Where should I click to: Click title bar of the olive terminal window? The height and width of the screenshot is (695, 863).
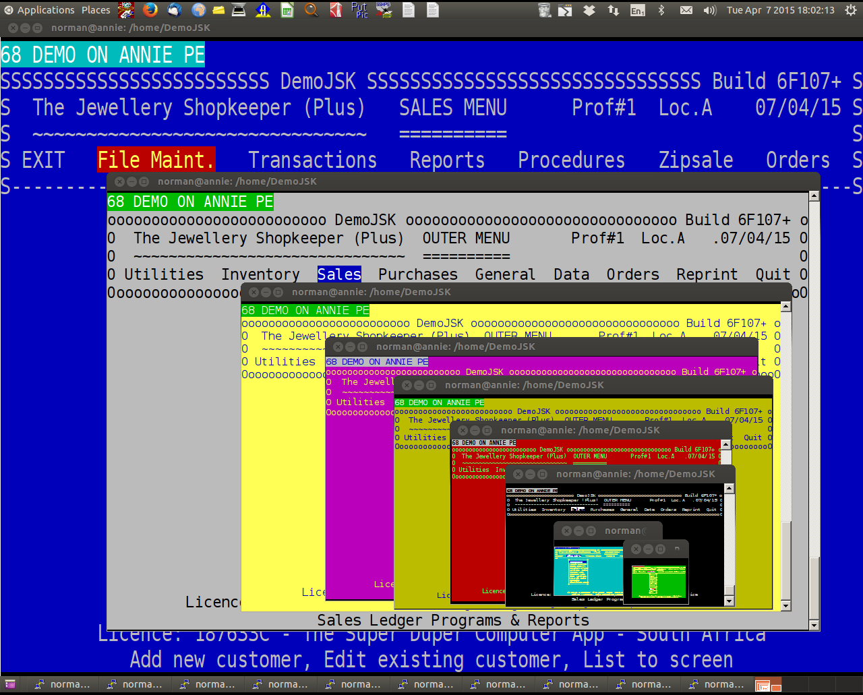584,385
